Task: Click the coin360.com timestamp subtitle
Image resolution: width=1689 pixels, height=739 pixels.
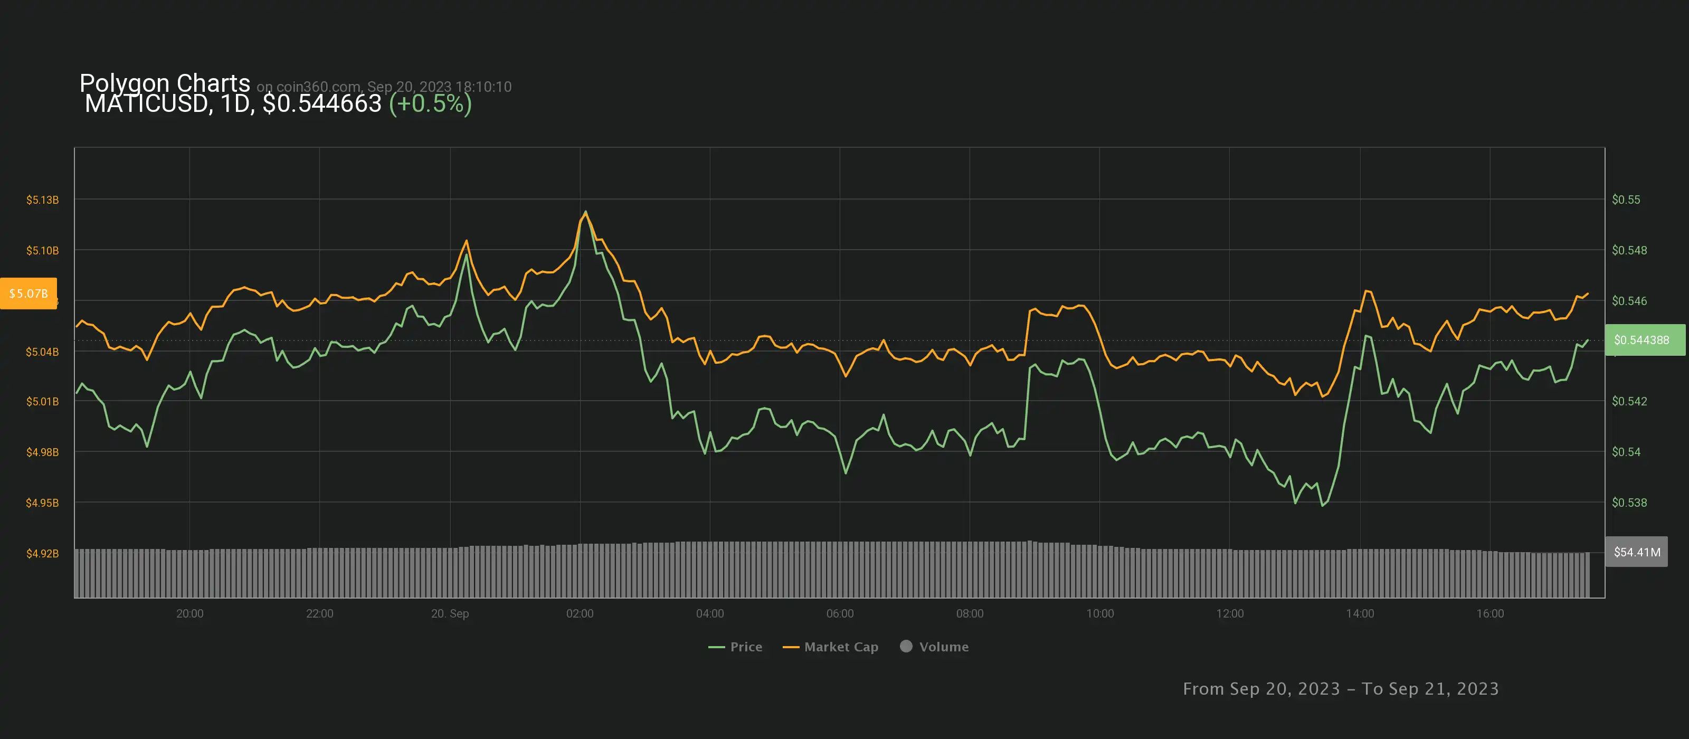Action: click(x=384, y=87)
